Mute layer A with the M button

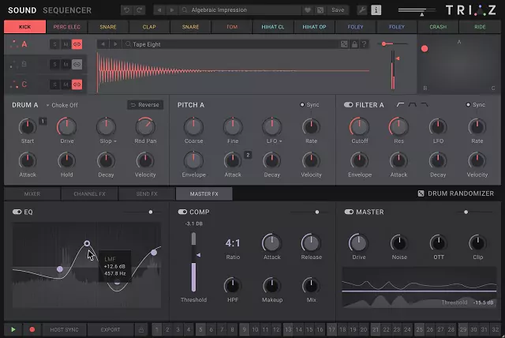65,44
